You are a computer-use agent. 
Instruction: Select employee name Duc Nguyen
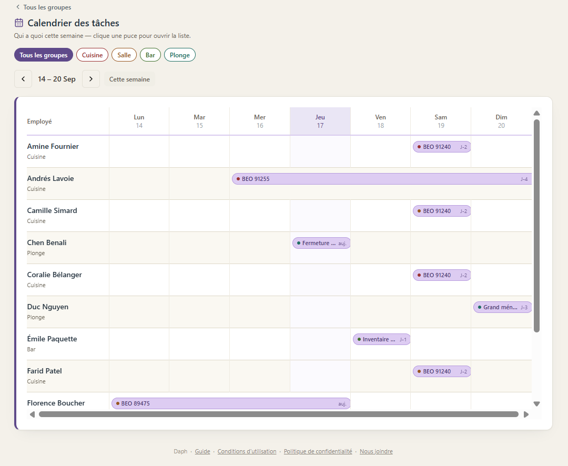coord(48,307)
